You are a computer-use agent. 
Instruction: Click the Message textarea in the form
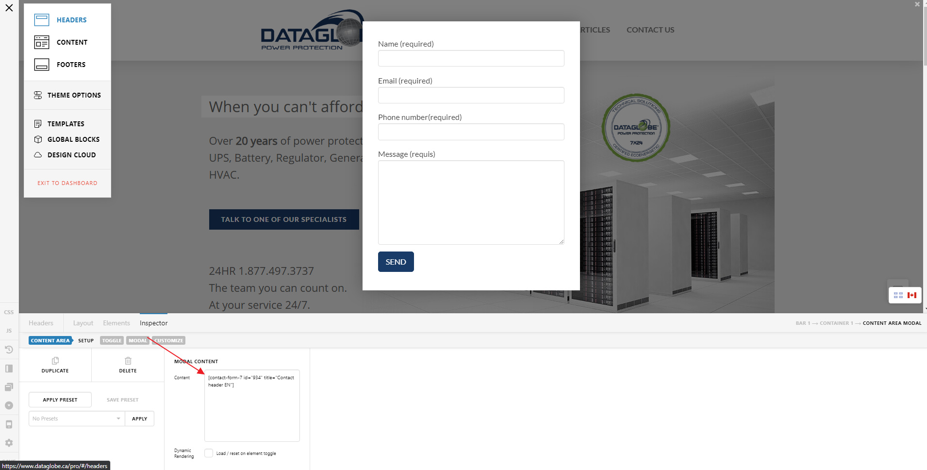click(x=471, y=202)
